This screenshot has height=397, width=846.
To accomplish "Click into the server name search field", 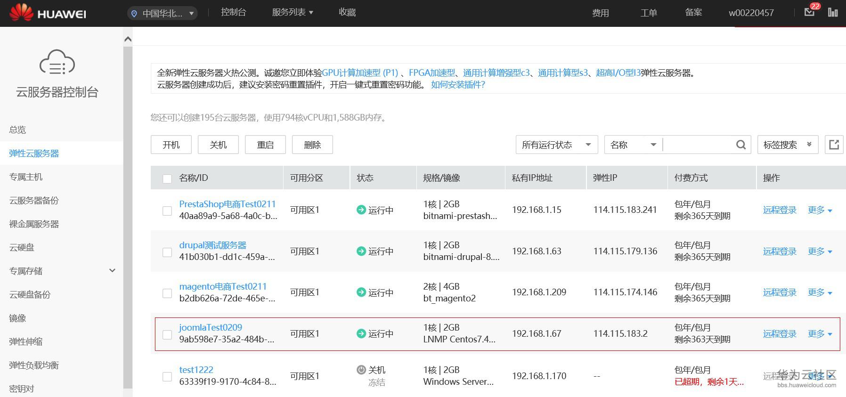I will (x=699, y=145).
